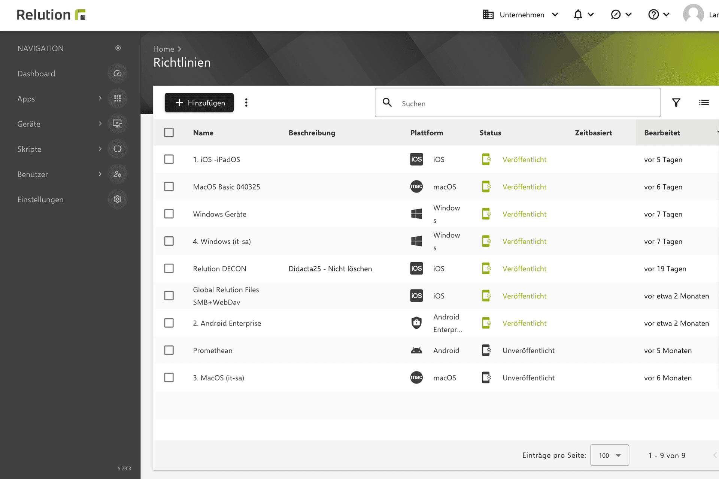719x479 pixels.
Task: Click Didacta25 - Nicht löschen description
Action: pos(330,269)
